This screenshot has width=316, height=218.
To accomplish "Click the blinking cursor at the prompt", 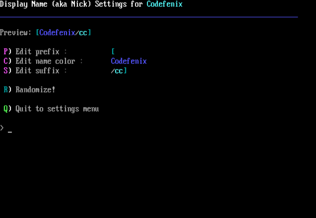I will (x=10, y=131).
